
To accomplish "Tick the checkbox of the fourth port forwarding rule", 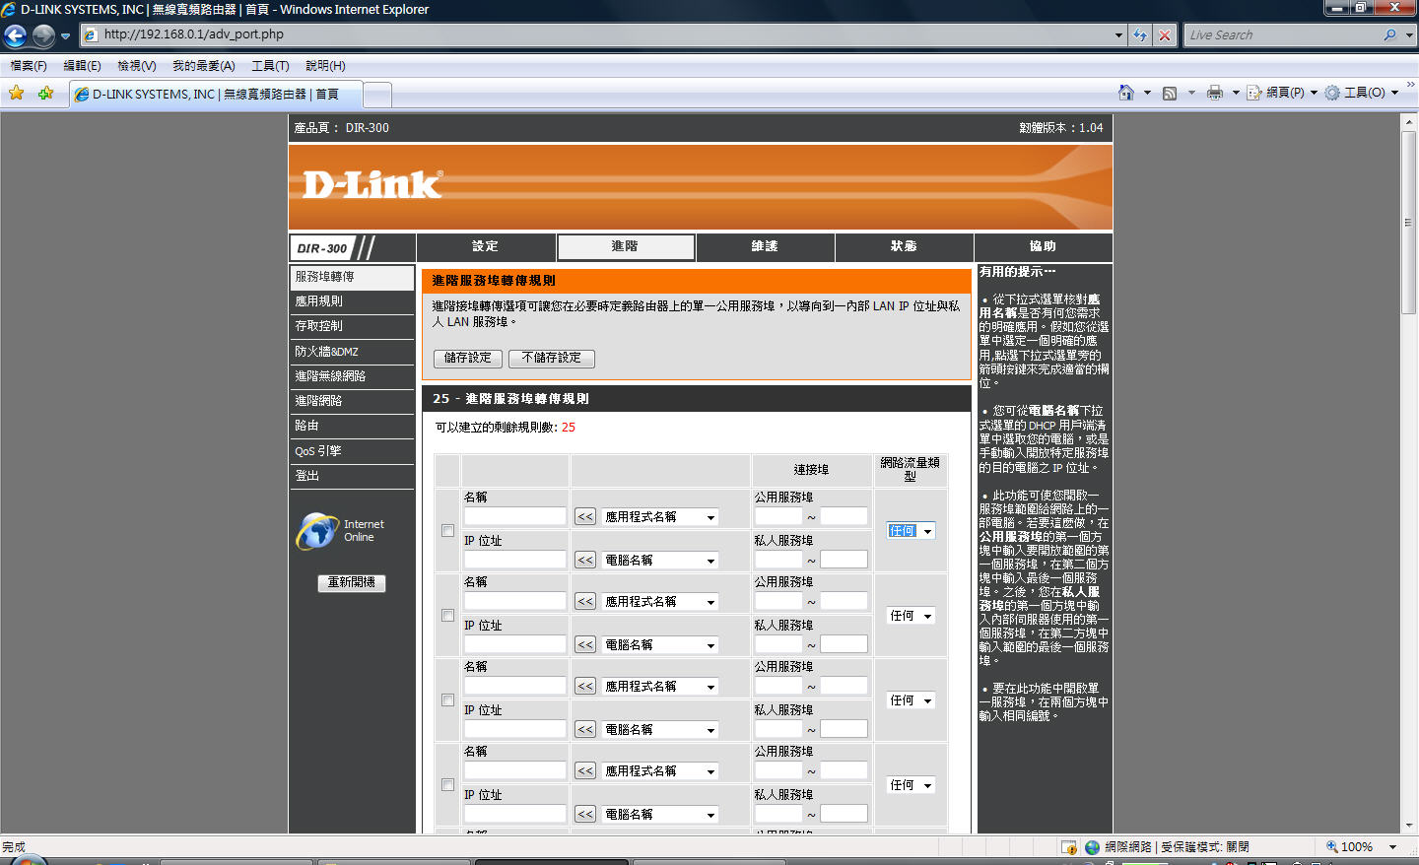I will pos(447,785).
